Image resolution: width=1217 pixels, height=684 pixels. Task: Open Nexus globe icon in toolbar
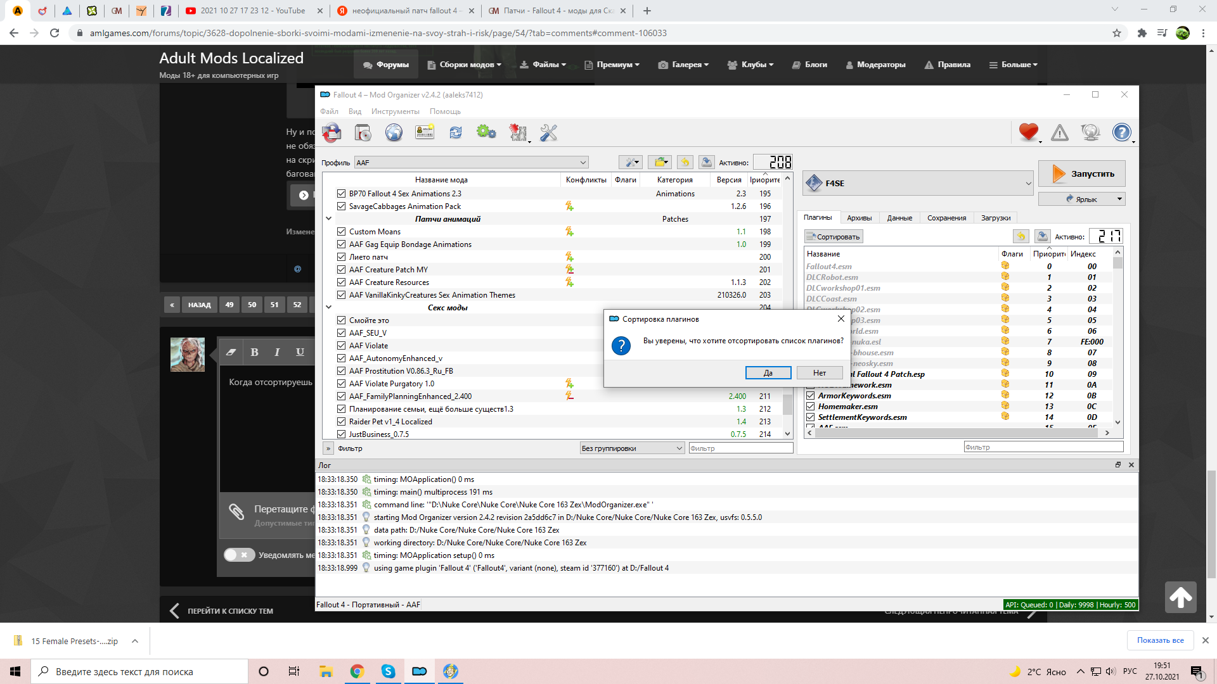(394, 133)
